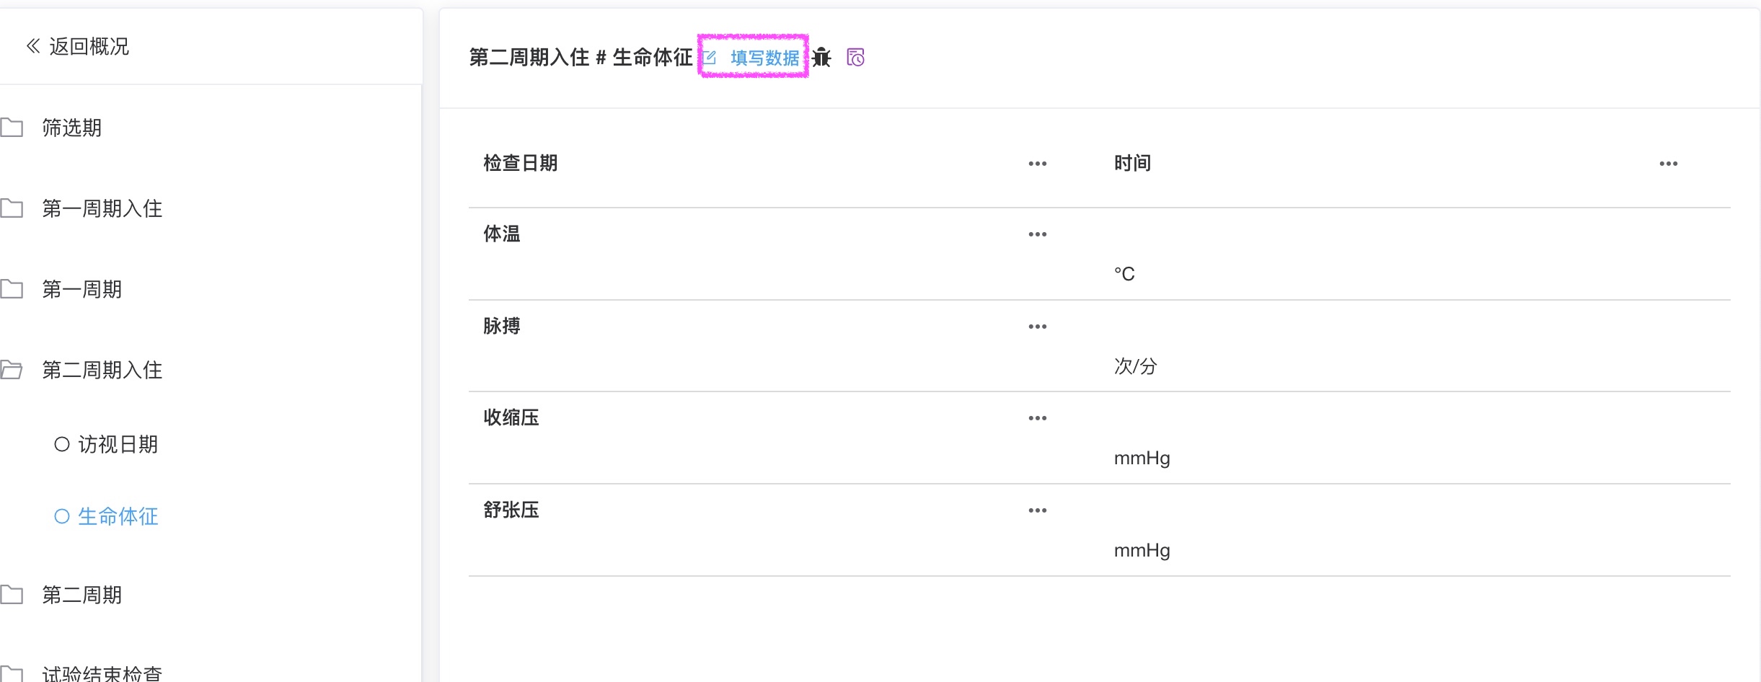
Task: Click the double-chevron back arrow icon
Action: (32, 46)
